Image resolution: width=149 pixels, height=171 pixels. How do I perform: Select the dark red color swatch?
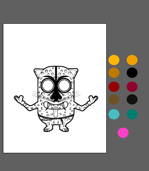pyautogui.click(x=114, y=86)
